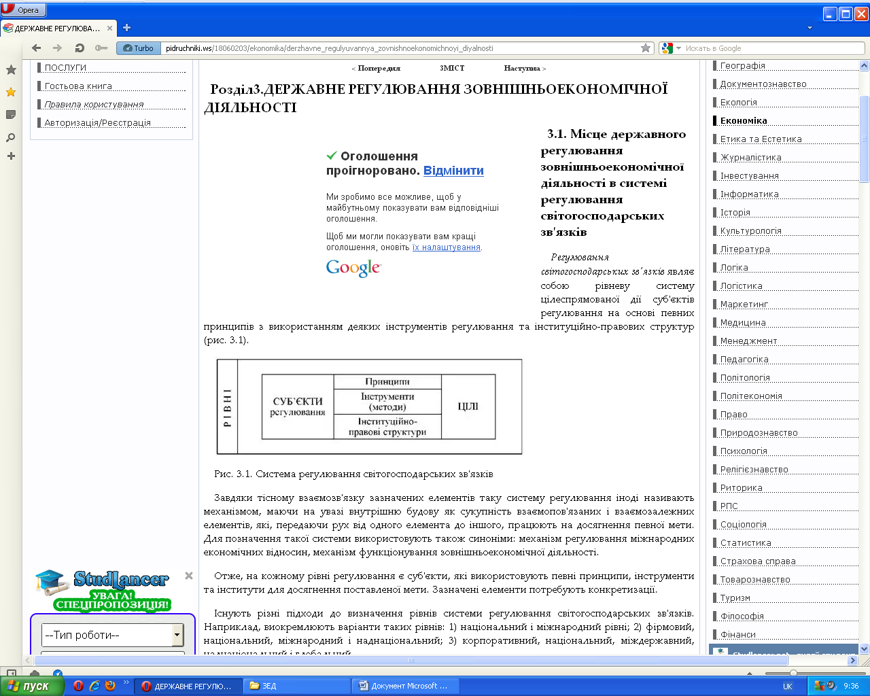Open search engine selector dropdown
Image resolution: width=870 pixels, height=696 pixels.
(x=671, y=48)
